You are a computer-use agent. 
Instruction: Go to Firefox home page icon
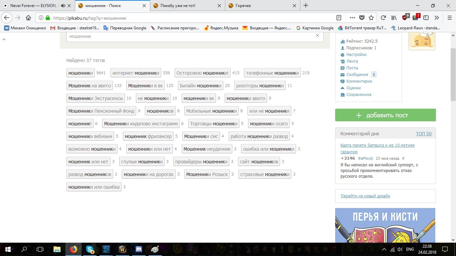[28, 18]
